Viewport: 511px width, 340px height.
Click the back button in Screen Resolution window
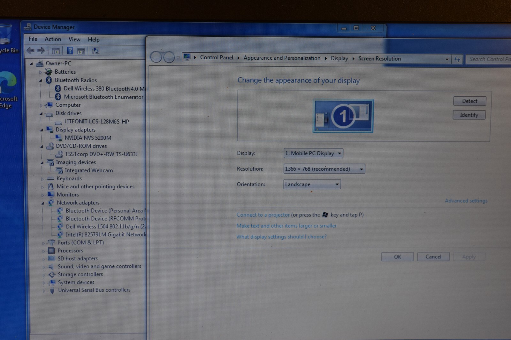156,57
